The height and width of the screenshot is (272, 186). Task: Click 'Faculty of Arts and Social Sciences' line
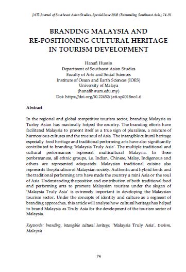click(98, 74)
